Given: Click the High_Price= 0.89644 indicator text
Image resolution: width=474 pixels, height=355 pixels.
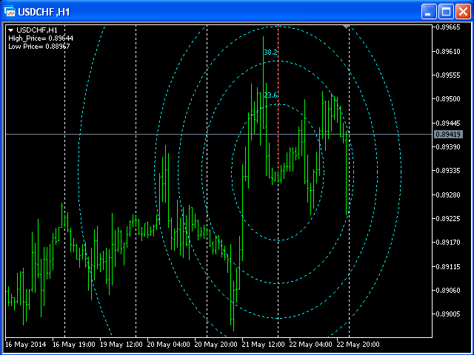Looking at the screenshot, I should click(41, 38).
